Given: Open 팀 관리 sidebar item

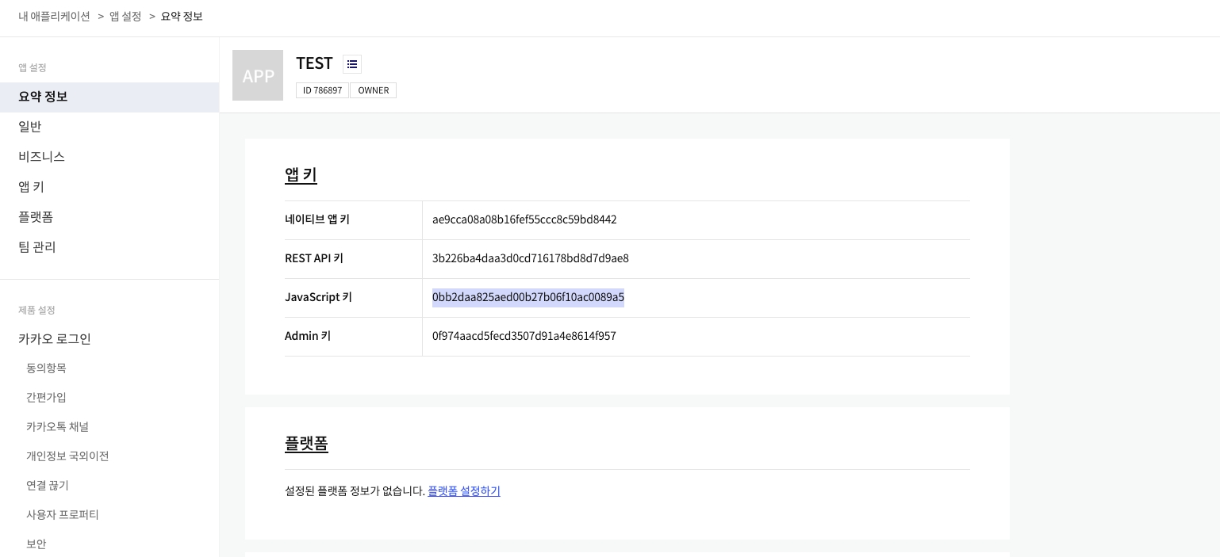Looking at the screenshot, I should [x=37, y=247].
